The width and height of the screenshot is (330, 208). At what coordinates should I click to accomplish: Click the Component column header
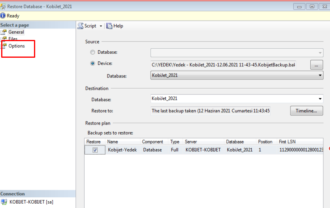click(x=154, y=142)
